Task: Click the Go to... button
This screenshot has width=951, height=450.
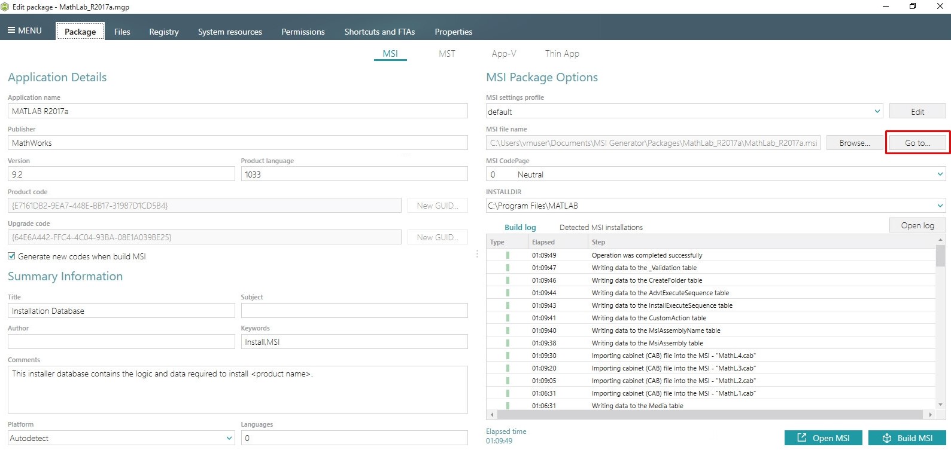Action: 917,143
